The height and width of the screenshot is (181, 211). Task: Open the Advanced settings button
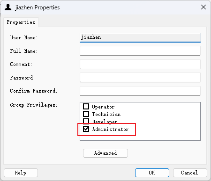pos(105,153)
